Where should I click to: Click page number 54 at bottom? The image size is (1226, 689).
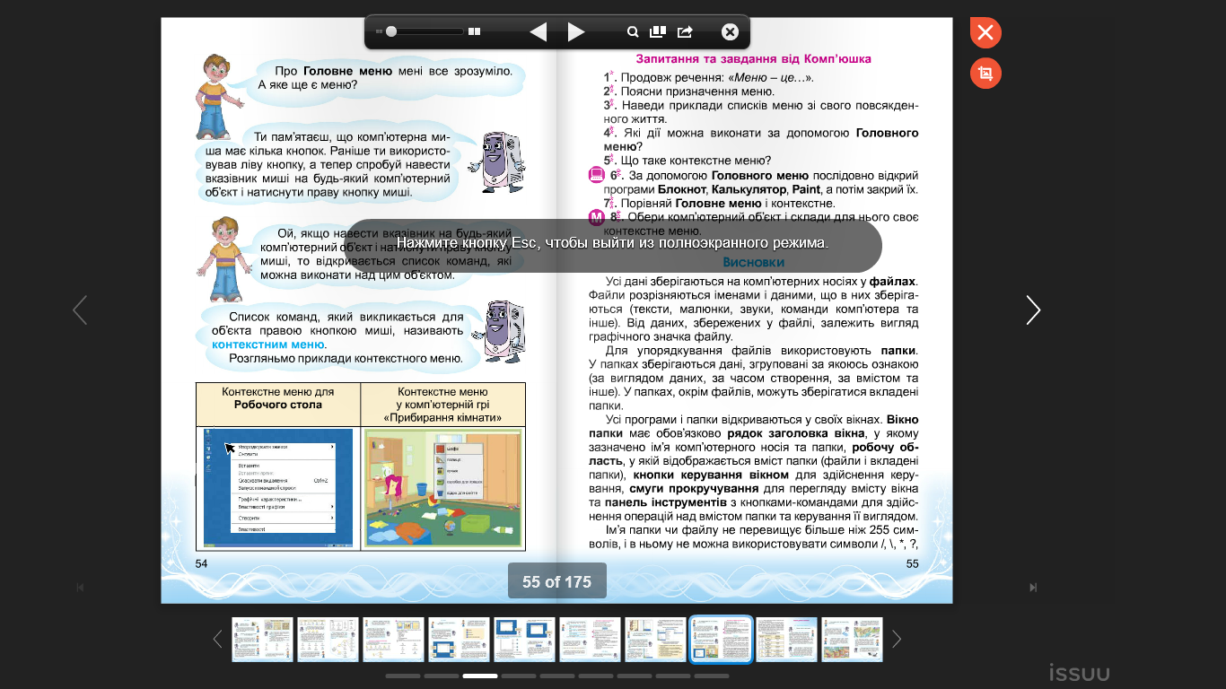click(202, 563)
